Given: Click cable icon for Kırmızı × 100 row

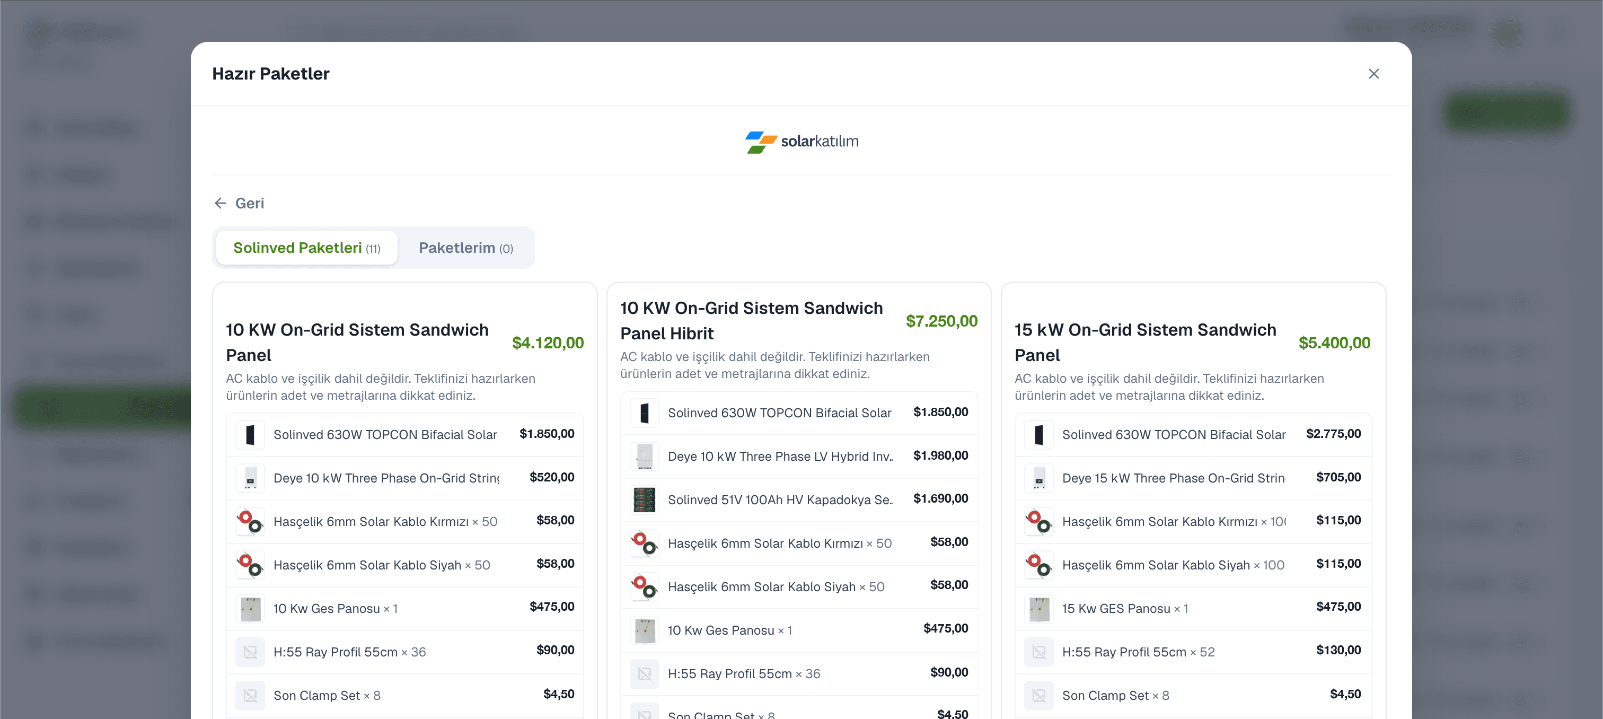Looking at the screenshot, I should click(x=1038, y=521).
